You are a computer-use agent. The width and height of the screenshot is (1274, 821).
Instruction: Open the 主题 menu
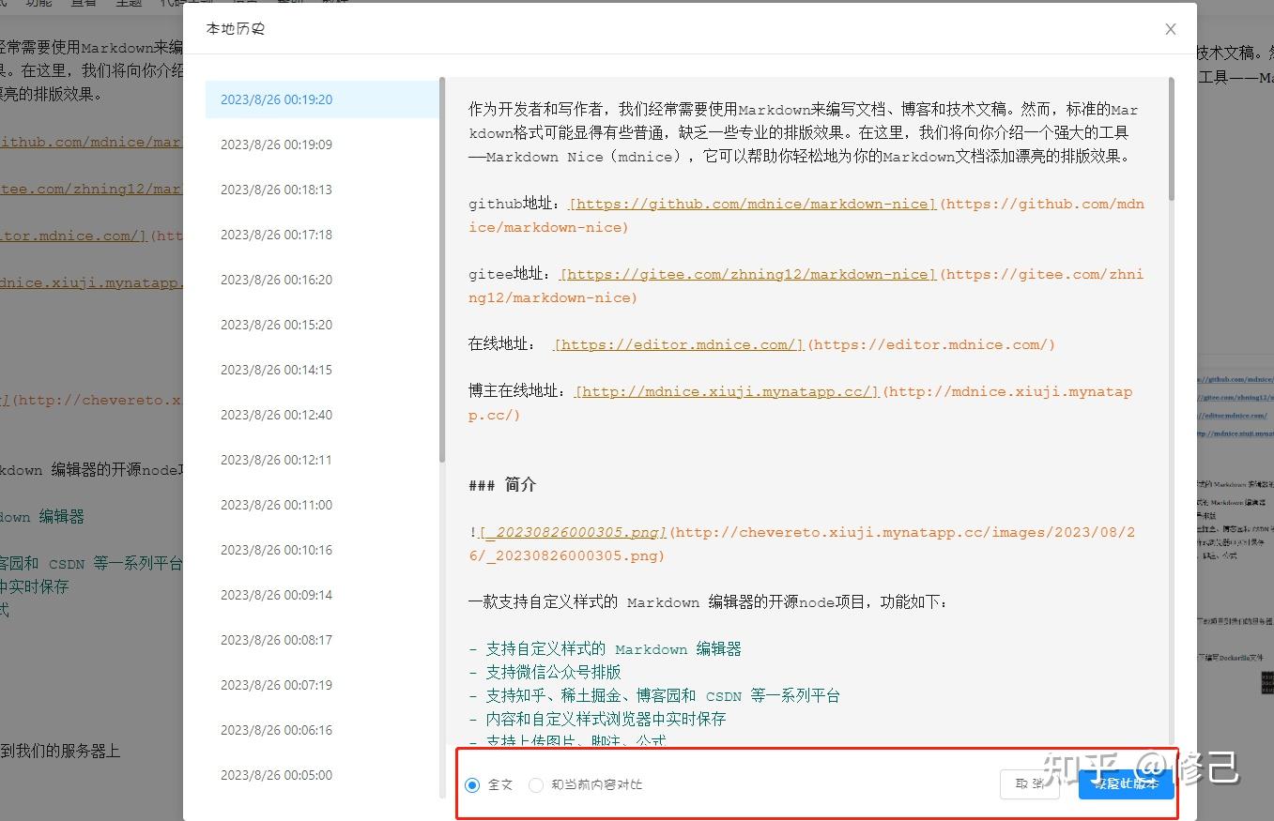(129, 4)
